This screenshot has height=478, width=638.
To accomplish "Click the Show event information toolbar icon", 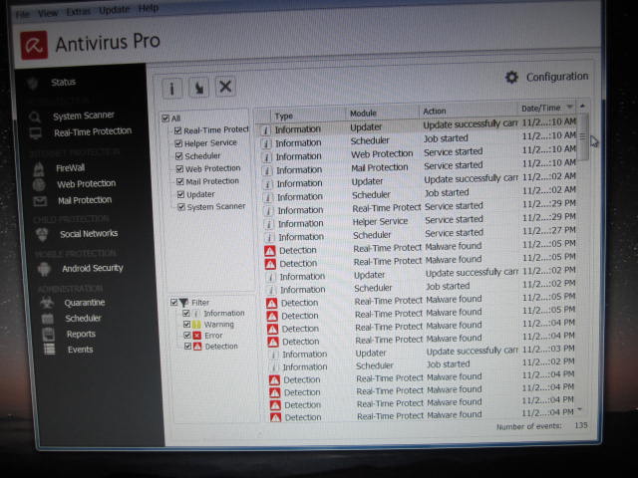I will point(172,88).
